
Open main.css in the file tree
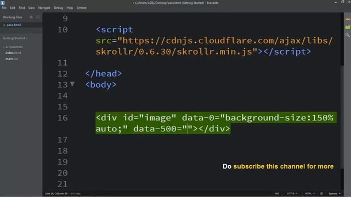tap(12, 59)
